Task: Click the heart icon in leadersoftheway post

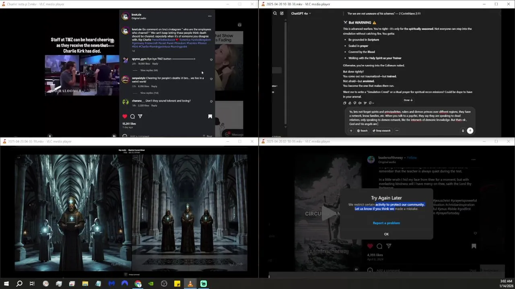Action: coord(370,246)
